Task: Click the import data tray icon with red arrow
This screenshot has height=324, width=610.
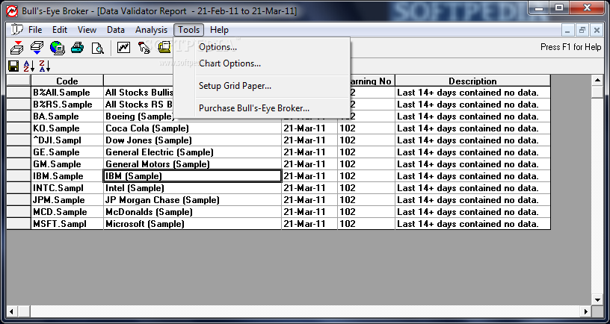Action: pyautogui.click(x=16, y=47)
